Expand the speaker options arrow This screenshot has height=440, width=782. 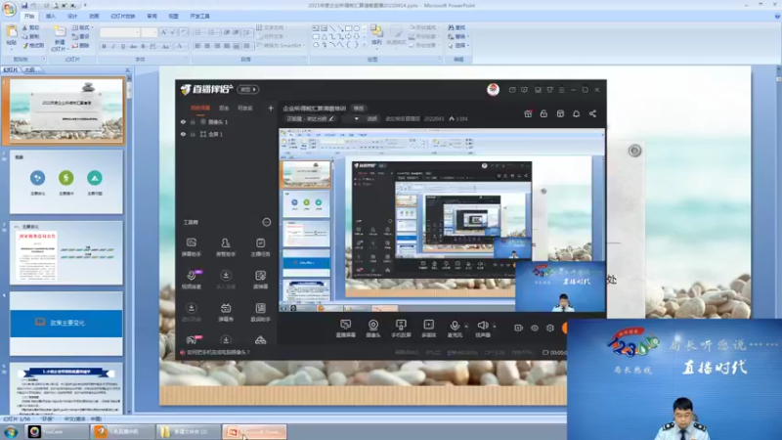tap(495, 327)
